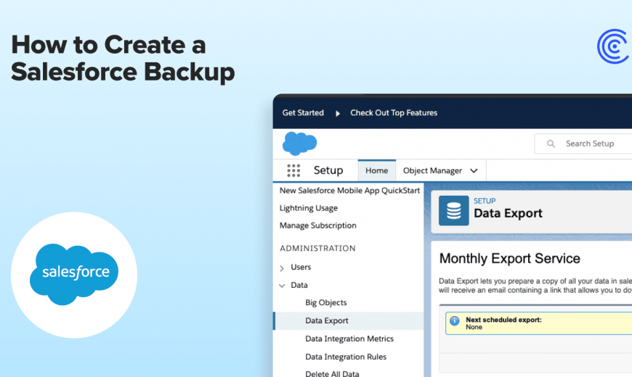
Task: Expand the Users tree section
Action: click(282, 268)
